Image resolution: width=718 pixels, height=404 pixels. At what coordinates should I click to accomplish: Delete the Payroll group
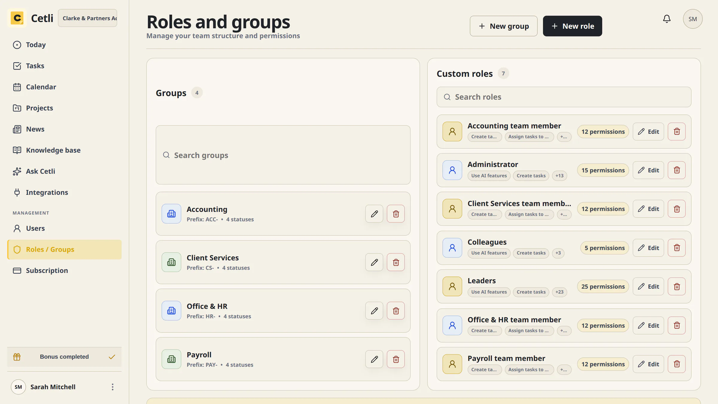(x=396, y=359)
